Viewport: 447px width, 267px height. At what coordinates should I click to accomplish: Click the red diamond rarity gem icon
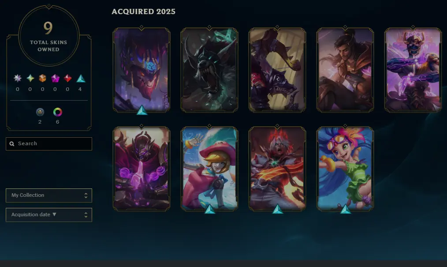click(x=67, y=78)
